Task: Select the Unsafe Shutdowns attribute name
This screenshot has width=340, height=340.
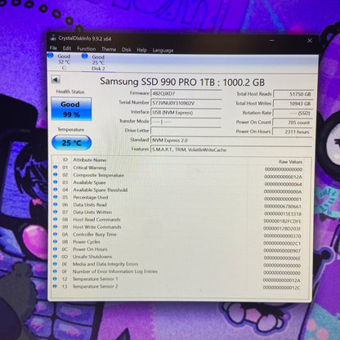Action: click(x=92, y=257)
